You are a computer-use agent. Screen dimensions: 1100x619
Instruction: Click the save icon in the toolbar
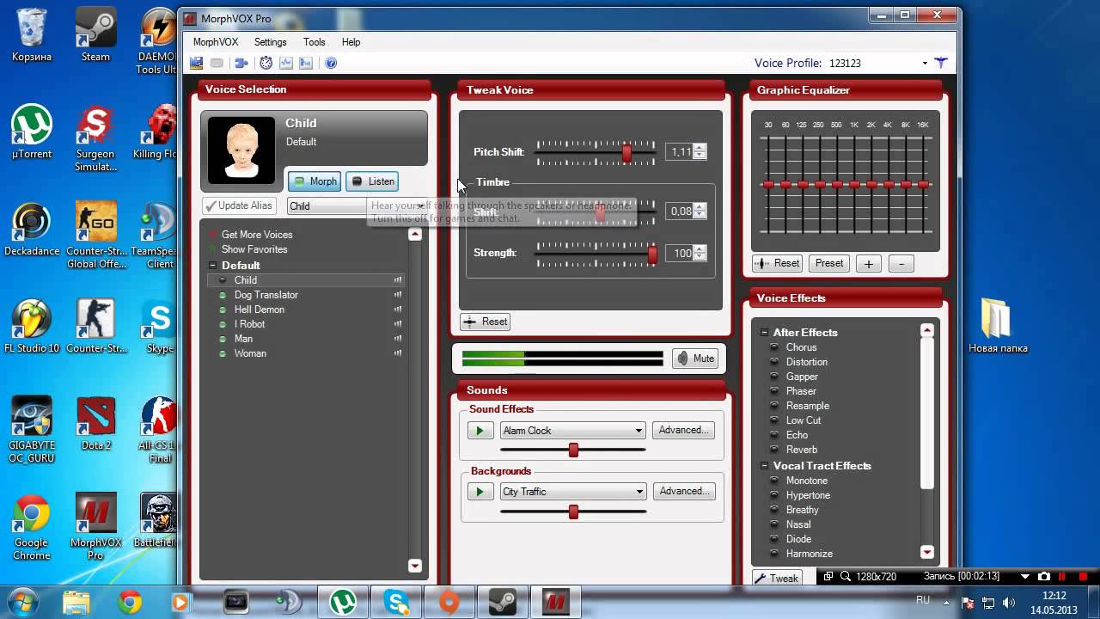[196, 63]
